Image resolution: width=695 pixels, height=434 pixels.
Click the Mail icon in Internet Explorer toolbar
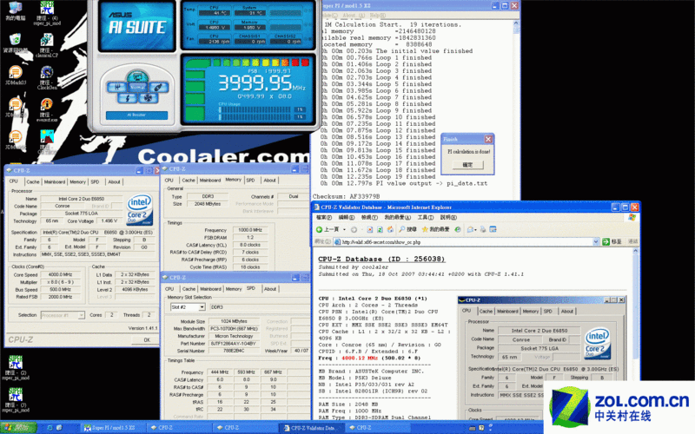(x=470, y=229)
